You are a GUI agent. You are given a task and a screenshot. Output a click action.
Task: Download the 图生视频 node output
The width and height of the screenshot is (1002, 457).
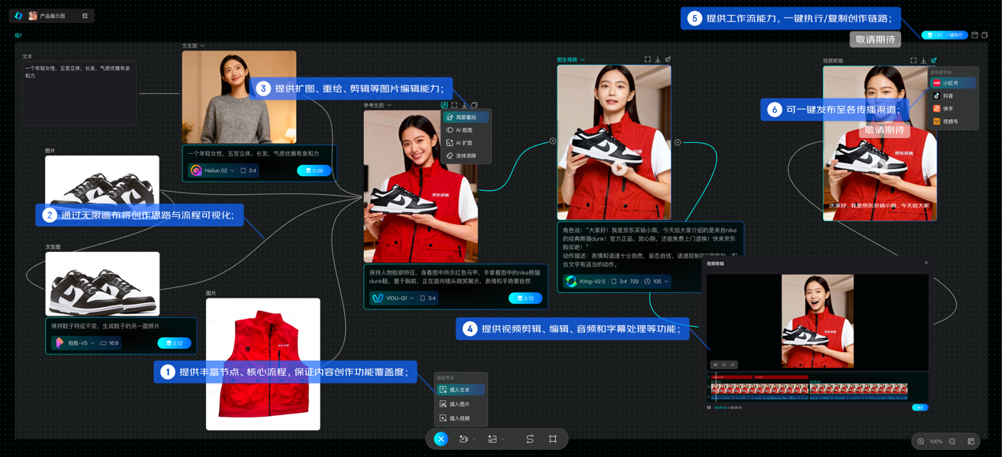point(658,60)
